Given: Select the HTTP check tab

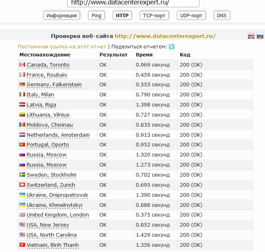Looking at the screenshot, I should click(x=122, y=15).
